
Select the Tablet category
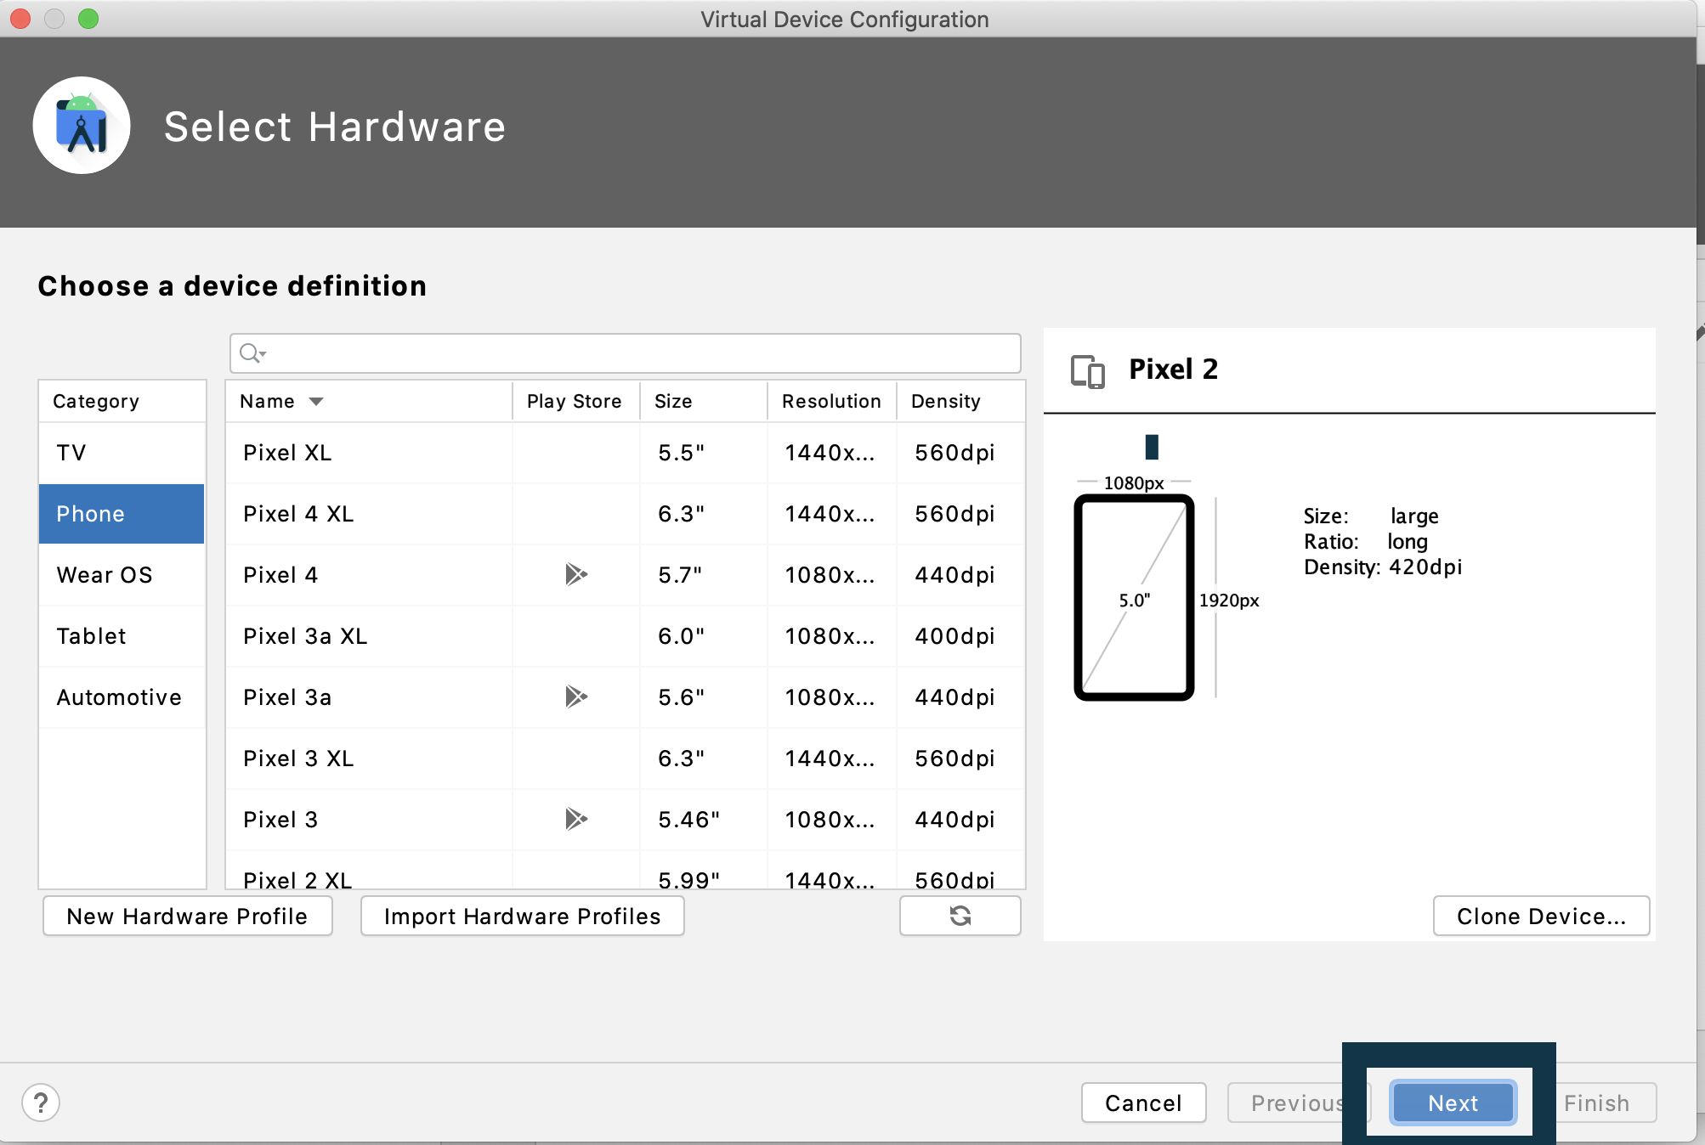(92, 636)
